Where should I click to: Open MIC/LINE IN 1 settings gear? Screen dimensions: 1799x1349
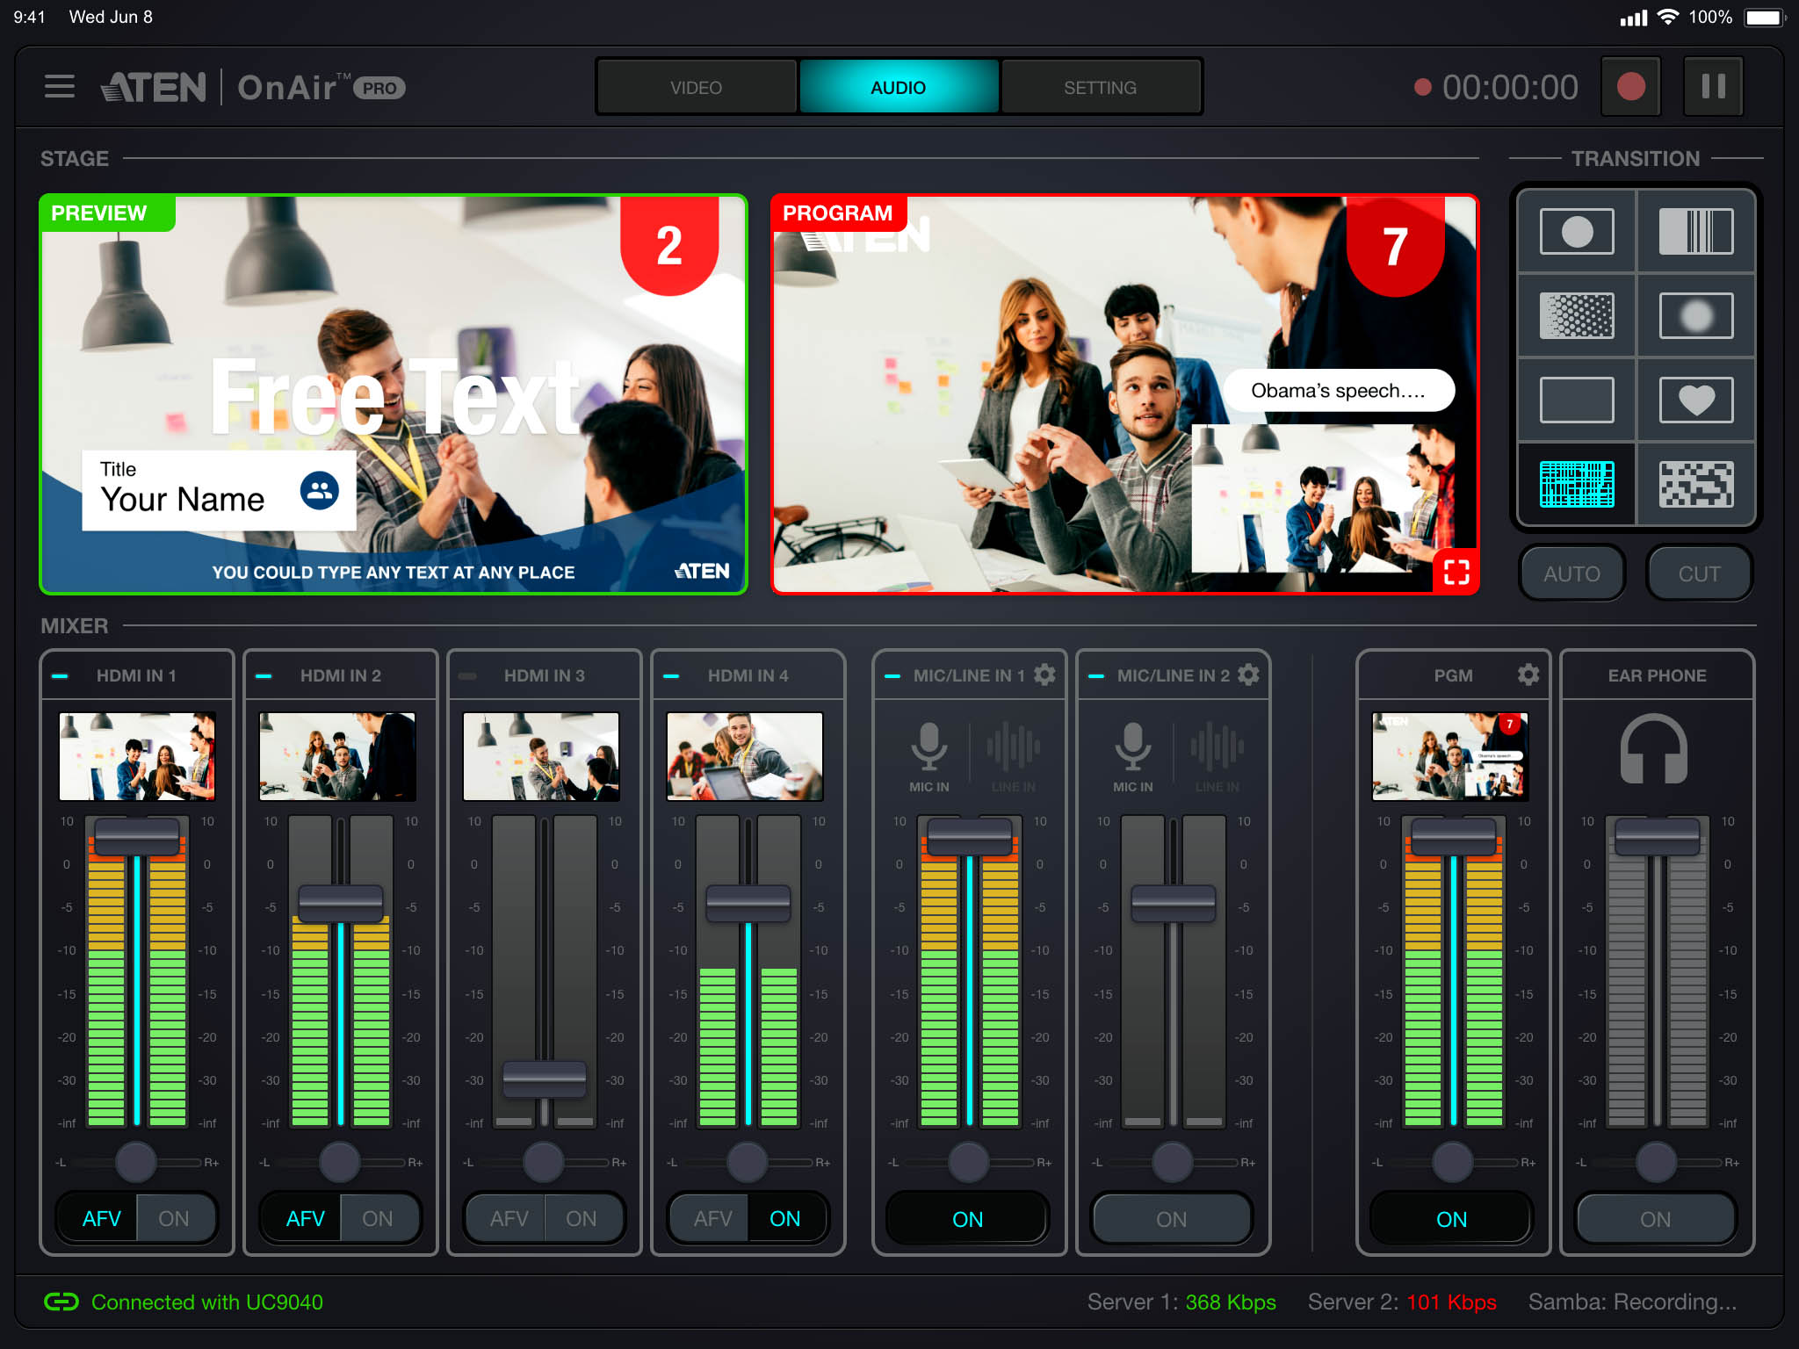point(1044,674)
